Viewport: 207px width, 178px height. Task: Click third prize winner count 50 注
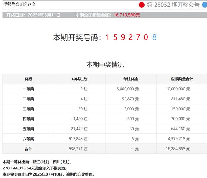point(83,109)
